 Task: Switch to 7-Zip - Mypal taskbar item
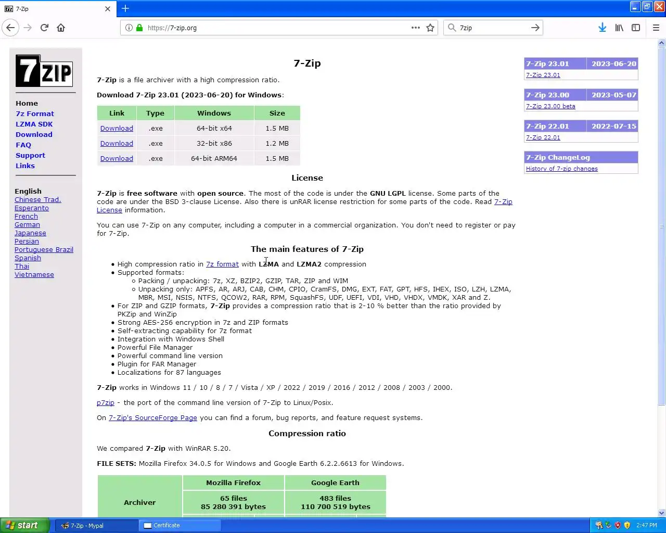click(x=97, y=526)
